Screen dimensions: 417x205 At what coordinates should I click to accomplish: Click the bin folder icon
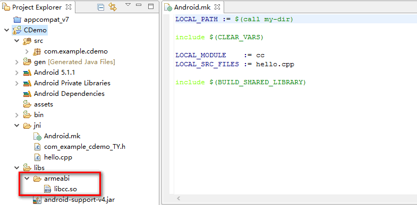point(27,115)
